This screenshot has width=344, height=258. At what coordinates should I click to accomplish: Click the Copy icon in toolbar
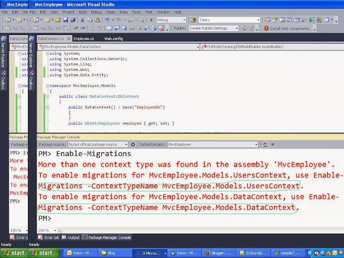[x=90, y=20]
